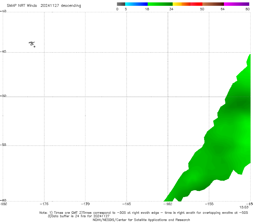
Task: Click the color bar label 34
Action: coord(171,9)
